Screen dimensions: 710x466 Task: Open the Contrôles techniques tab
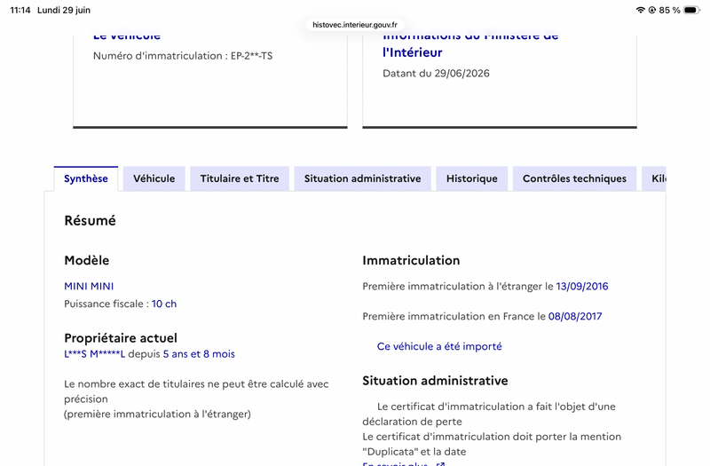[574, 178]
